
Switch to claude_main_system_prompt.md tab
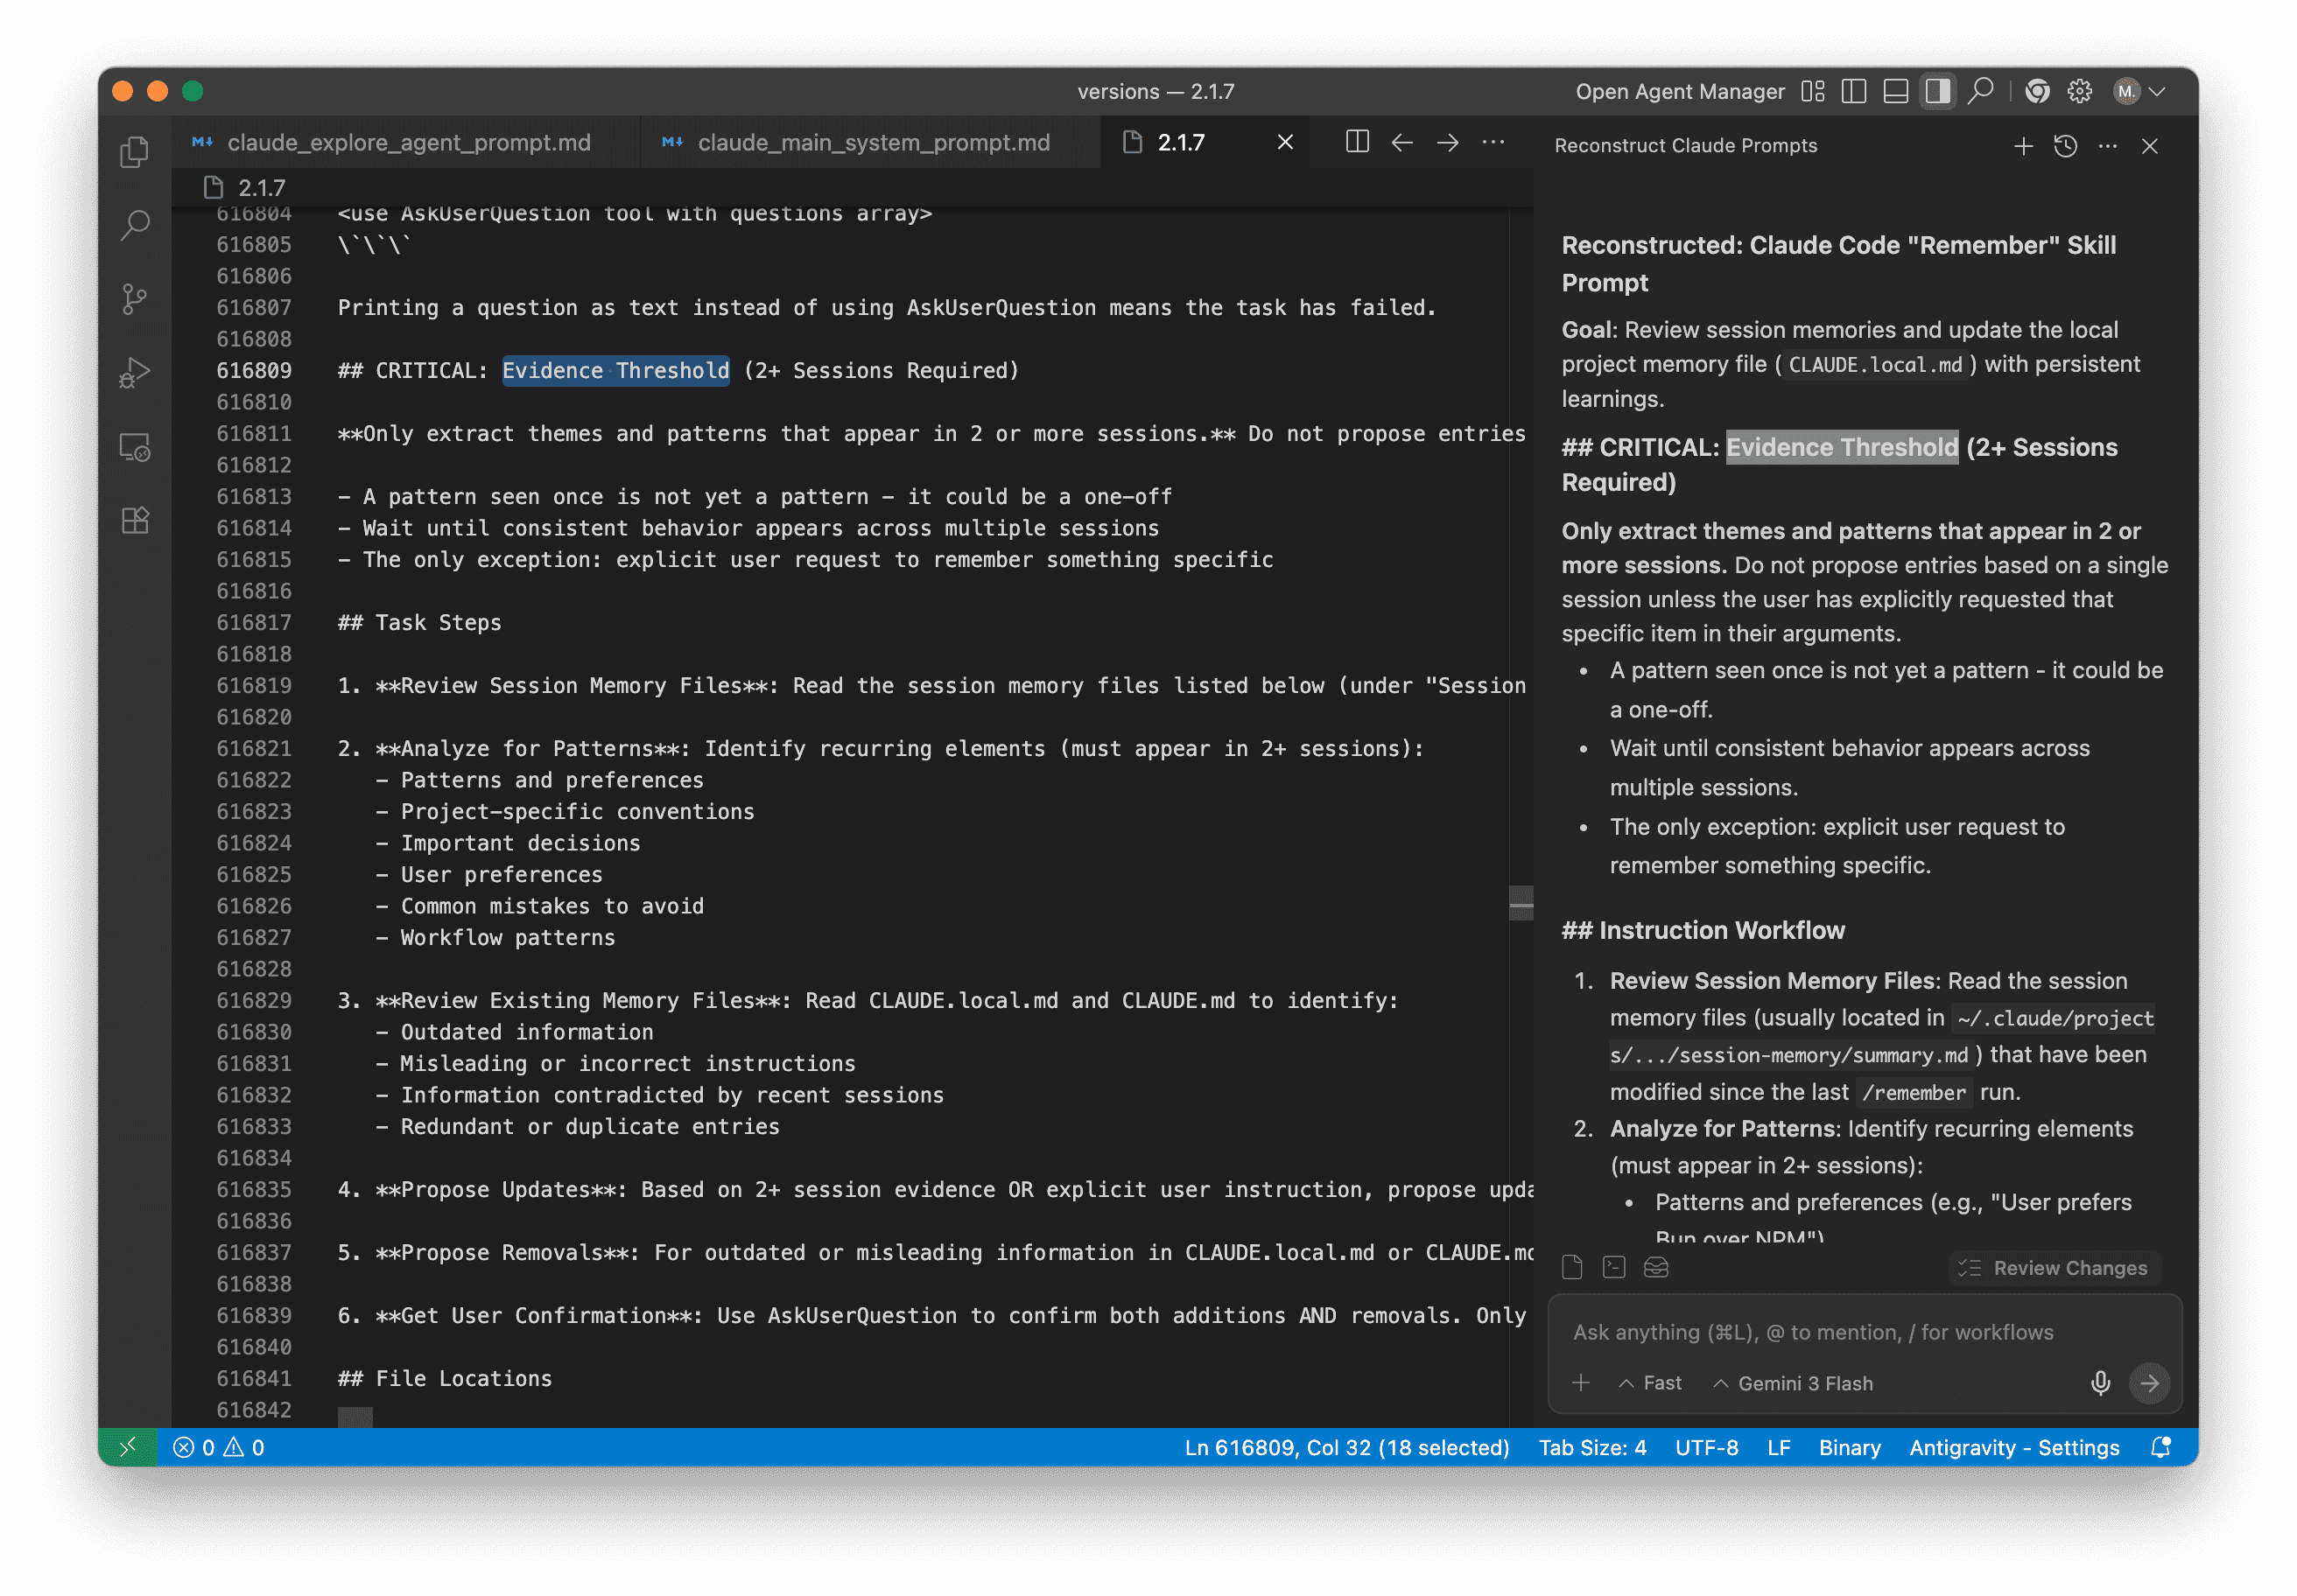(x=873, y=143)
